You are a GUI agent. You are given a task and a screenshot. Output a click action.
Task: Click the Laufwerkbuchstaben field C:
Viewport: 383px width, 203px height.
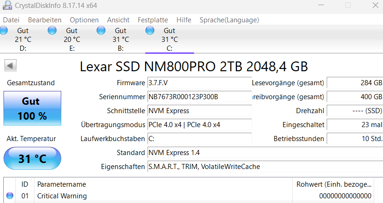point(200,138)
